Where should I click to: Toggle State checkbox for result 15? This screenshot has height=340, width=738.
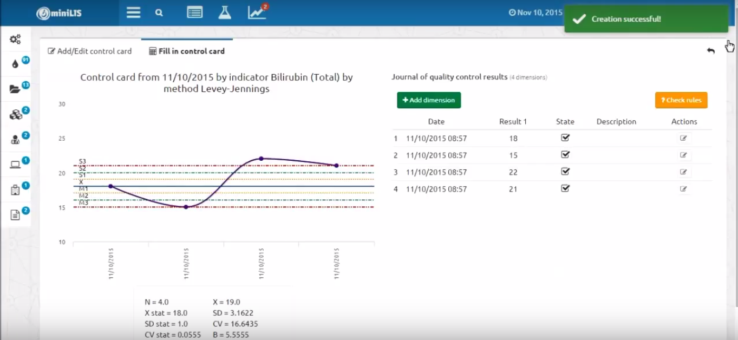pos(565,155)
